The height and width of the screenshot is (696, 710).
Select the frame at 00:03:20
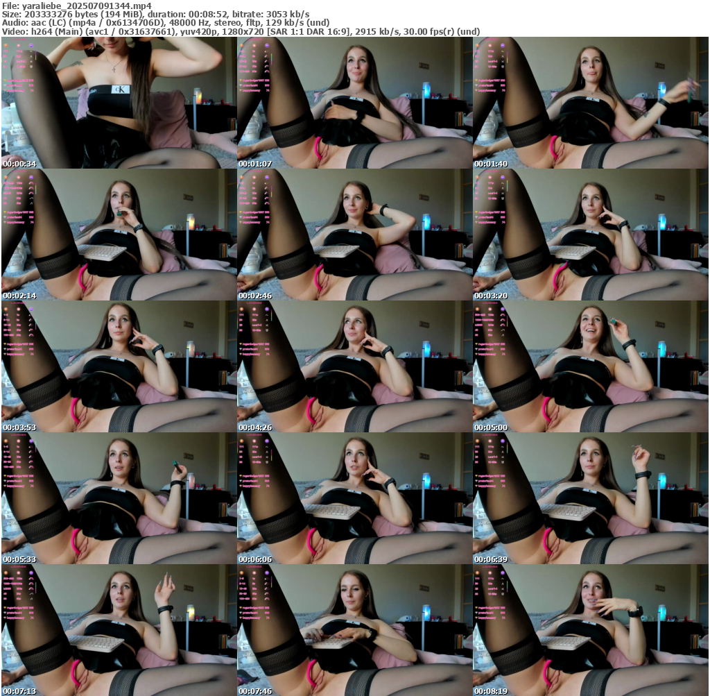(x=590, y=235)
